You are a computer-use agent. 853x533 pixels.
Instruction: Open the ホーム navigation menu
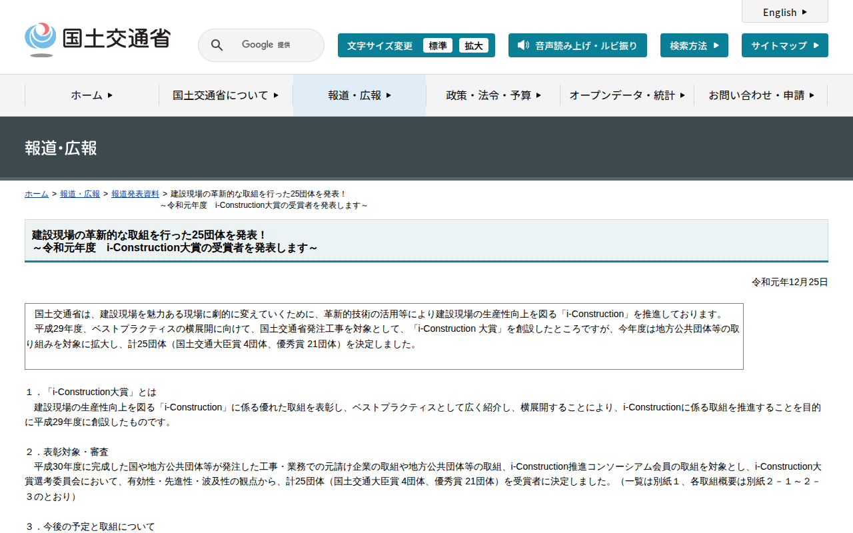(92, 95)
